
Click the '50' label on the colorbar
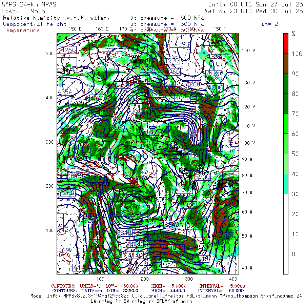[295, 154]
